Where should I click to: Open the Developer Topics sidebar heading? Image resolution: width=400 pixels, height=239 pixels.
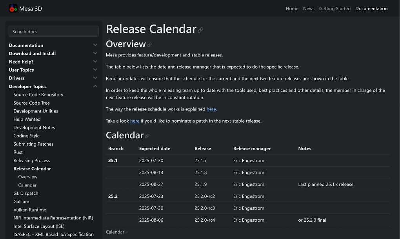pyautogui.click(x=27, y=86)
